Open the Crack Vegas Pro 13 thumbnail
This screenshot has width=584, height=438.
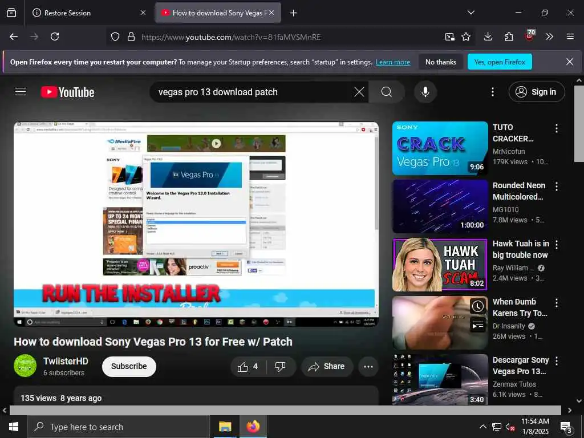click(440, 148)
